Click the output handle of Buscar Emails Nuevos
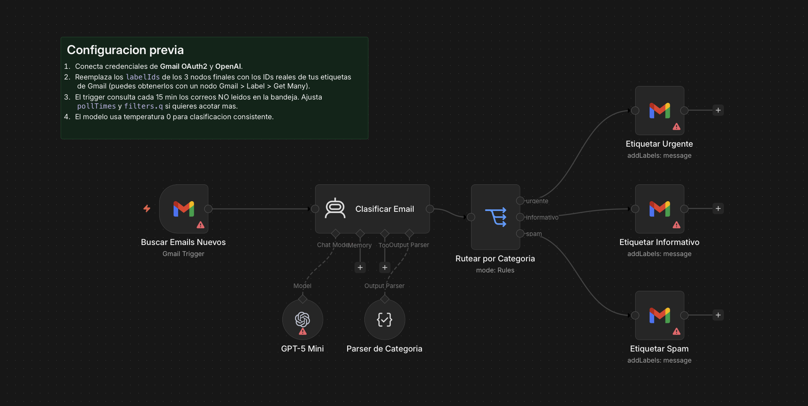Screen dimensions: 808x406 [x=208, y=209]
